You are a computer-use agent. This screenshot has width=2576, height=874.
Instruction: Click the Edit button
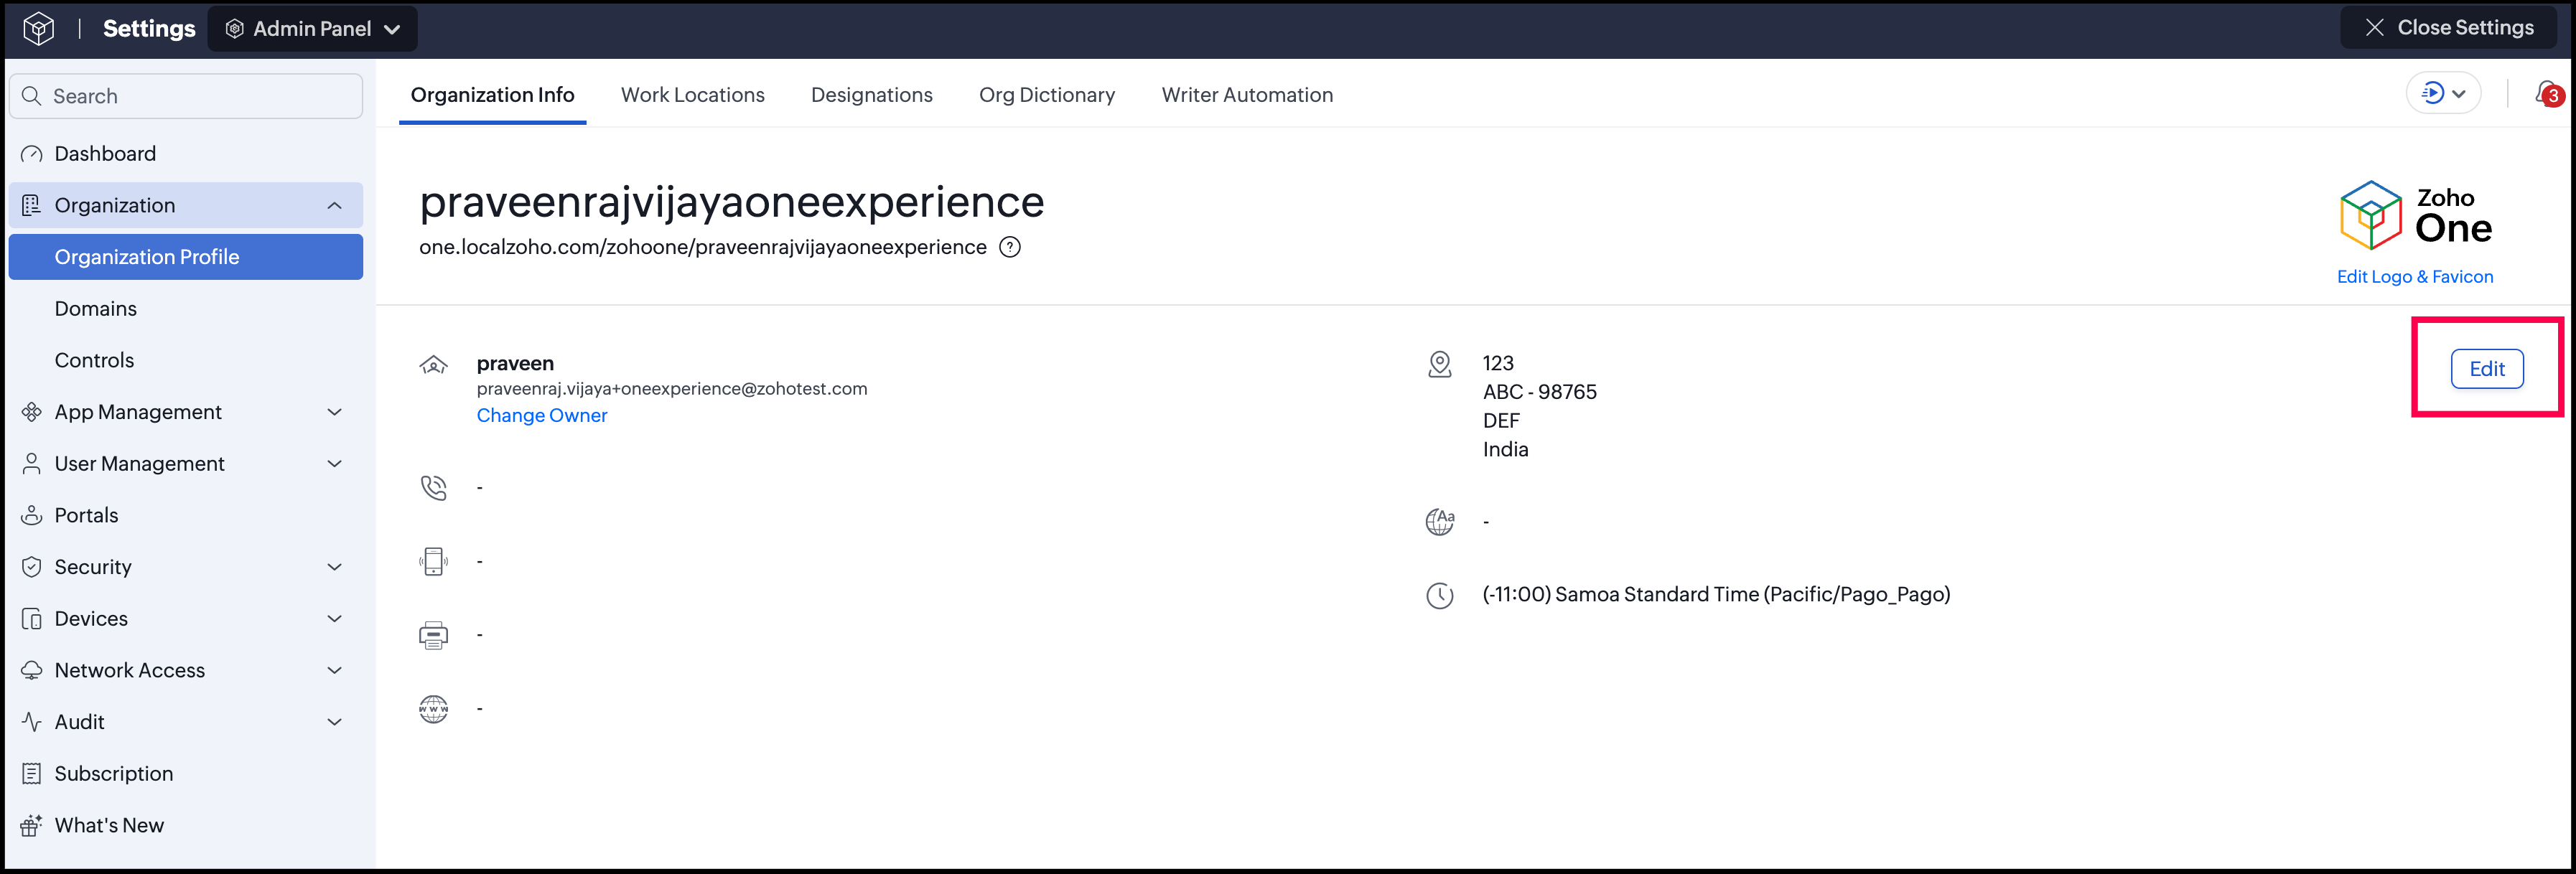[2486, 368]
